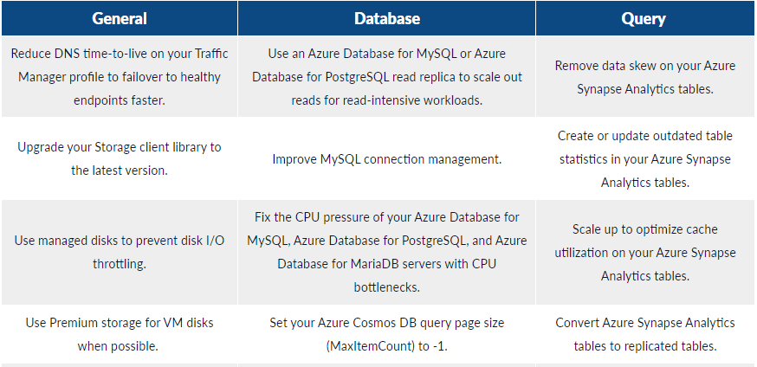Click the optimize cache utilization cell
The image size is (757, 367).
pyautogui.click(x=644, y=252)
